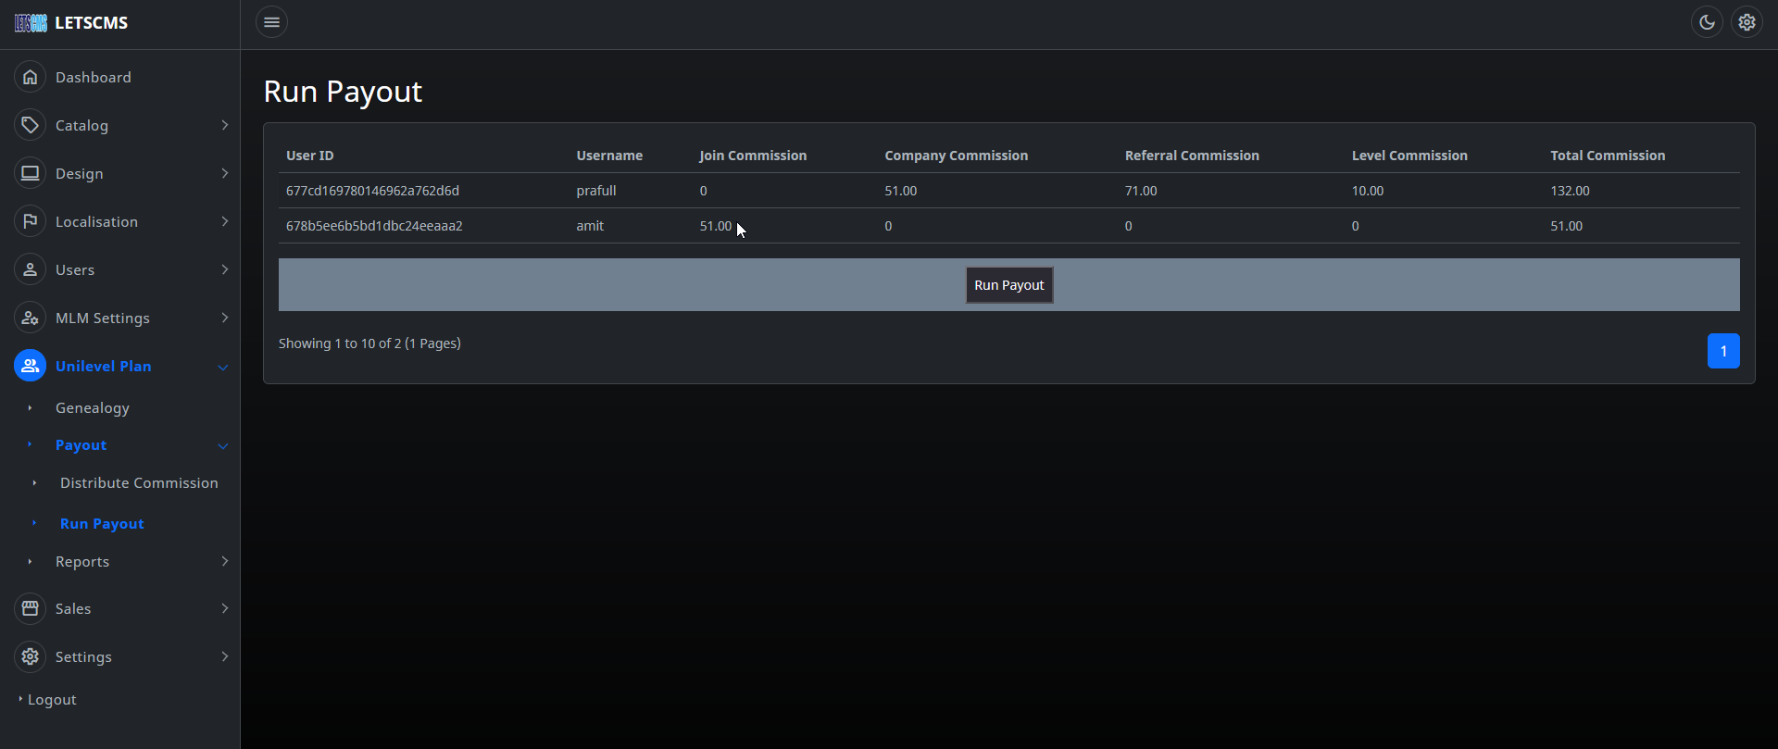Click the Design monitor icon
Screen dimensions: 1778x749
click(x=30, y=173)
